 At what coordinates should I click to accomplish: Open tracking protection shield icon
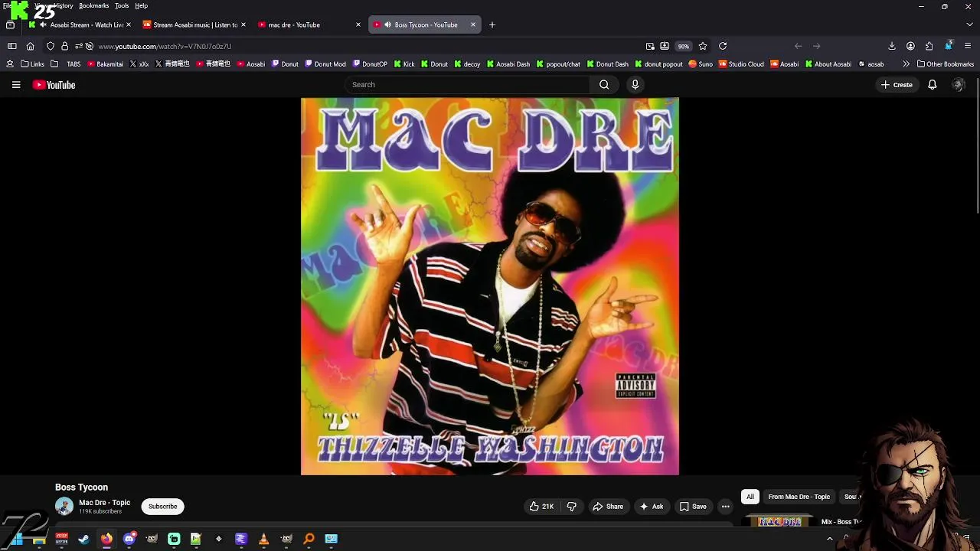[x=51, y=46]
